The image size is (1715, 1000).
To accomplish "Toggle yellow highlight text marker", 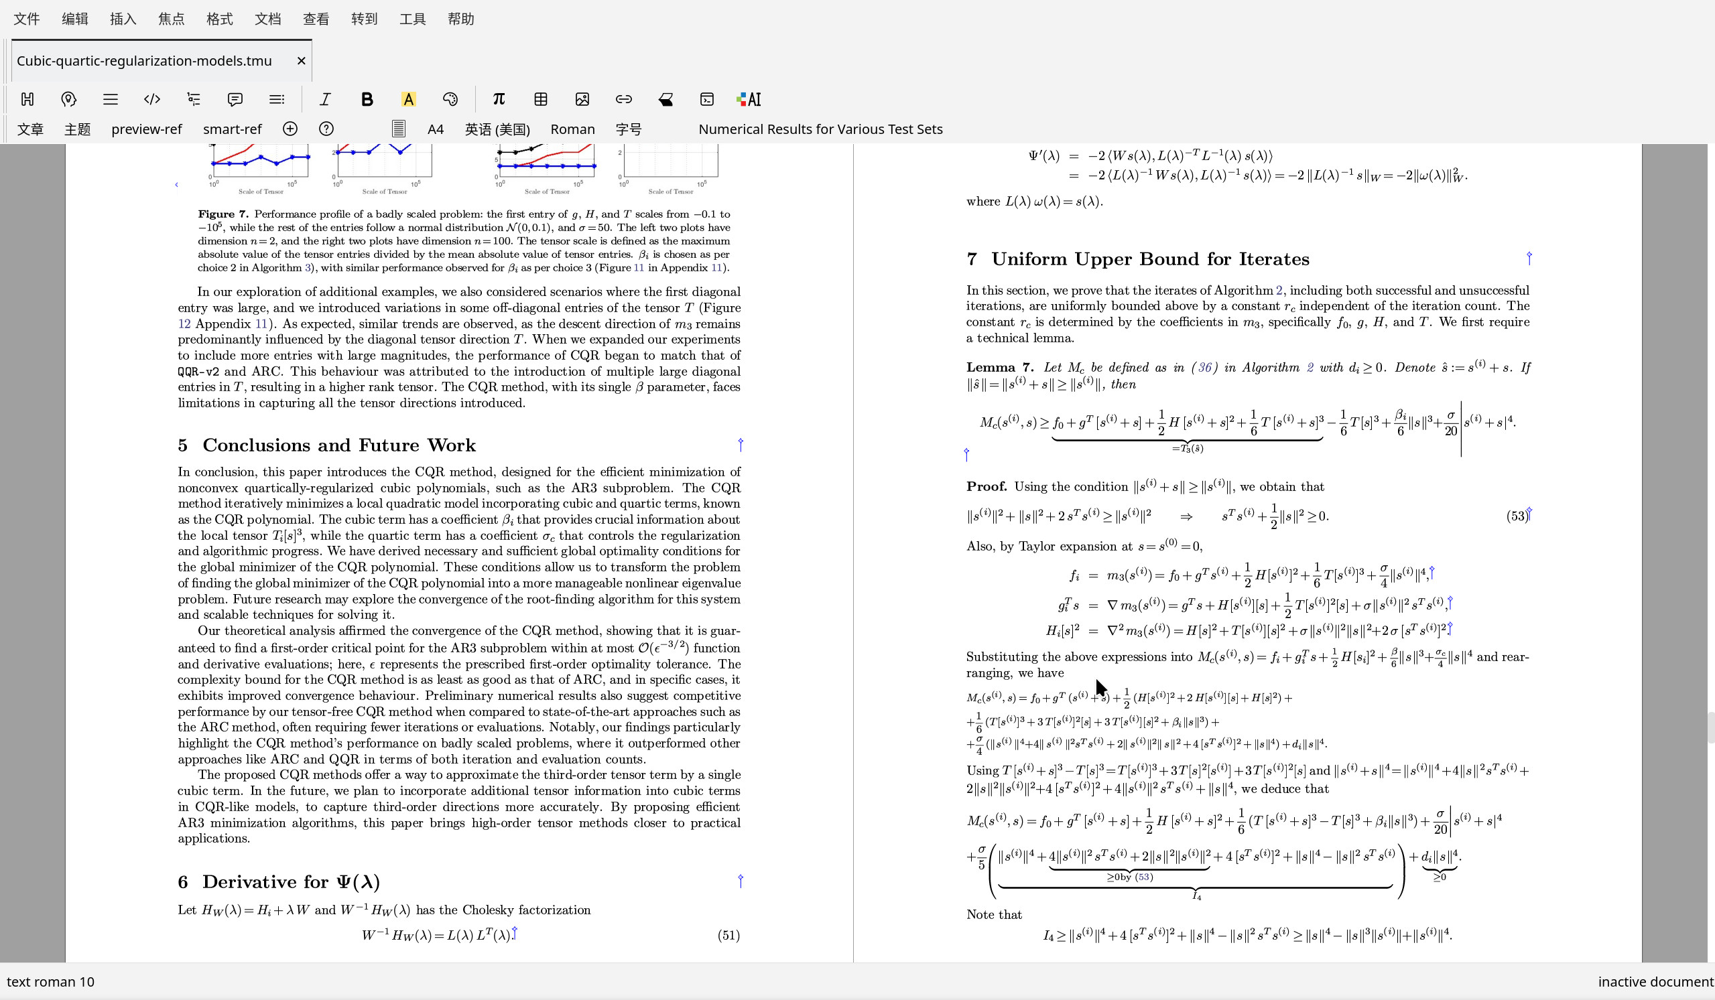I will point(408,99).
